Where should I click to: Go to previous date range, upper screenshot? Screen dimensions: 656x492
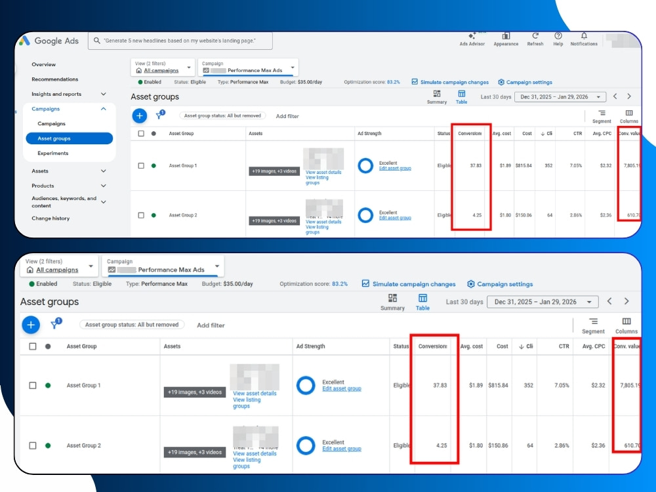[615, 96]
